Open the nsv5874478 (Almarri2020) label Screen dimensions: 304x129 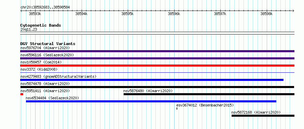[x=45, y=84]
